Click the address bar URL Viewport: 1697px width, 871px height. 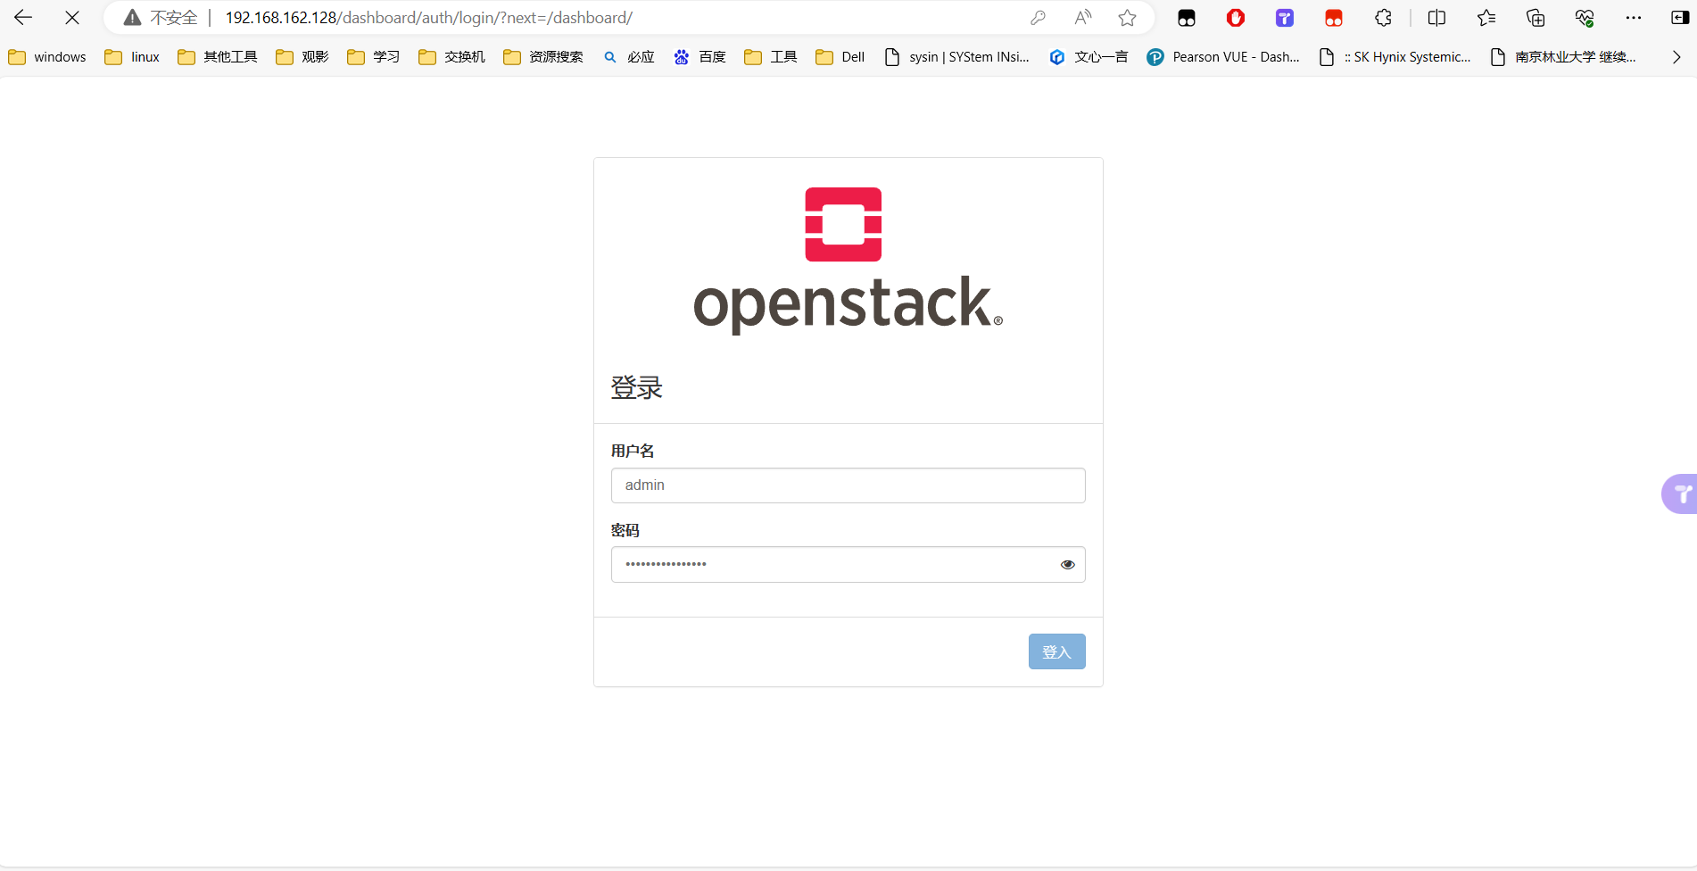pos(429,18)
